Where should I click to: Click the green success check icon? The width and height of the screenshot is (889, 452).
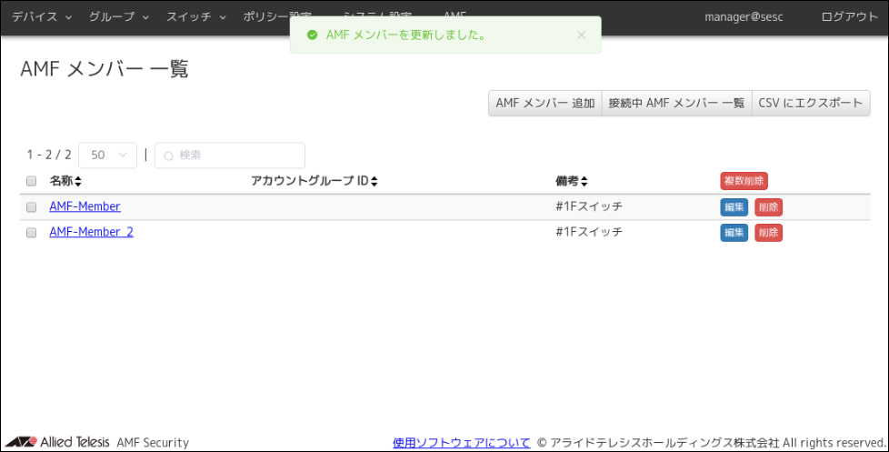point(312,35)
